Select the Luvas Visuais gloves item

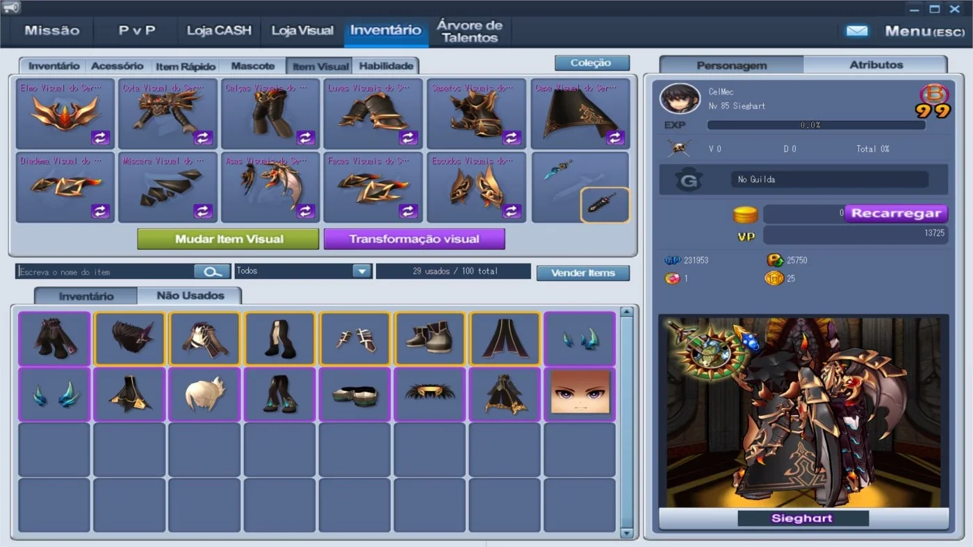click(373, 114)
